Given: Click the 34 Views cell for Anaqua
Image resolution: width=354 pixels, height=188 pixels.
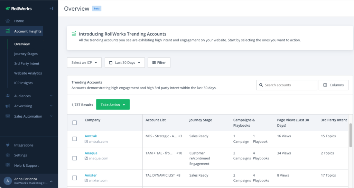Looking at the screenshot, I should pyautogui.click(x=284, y=153).
